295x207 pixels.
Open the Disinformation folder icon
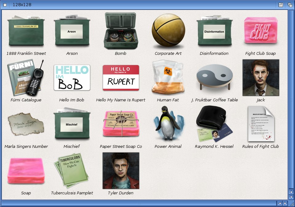[214, 31]
